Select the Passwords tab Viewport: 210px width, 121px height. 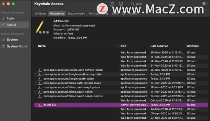[57, 14]
